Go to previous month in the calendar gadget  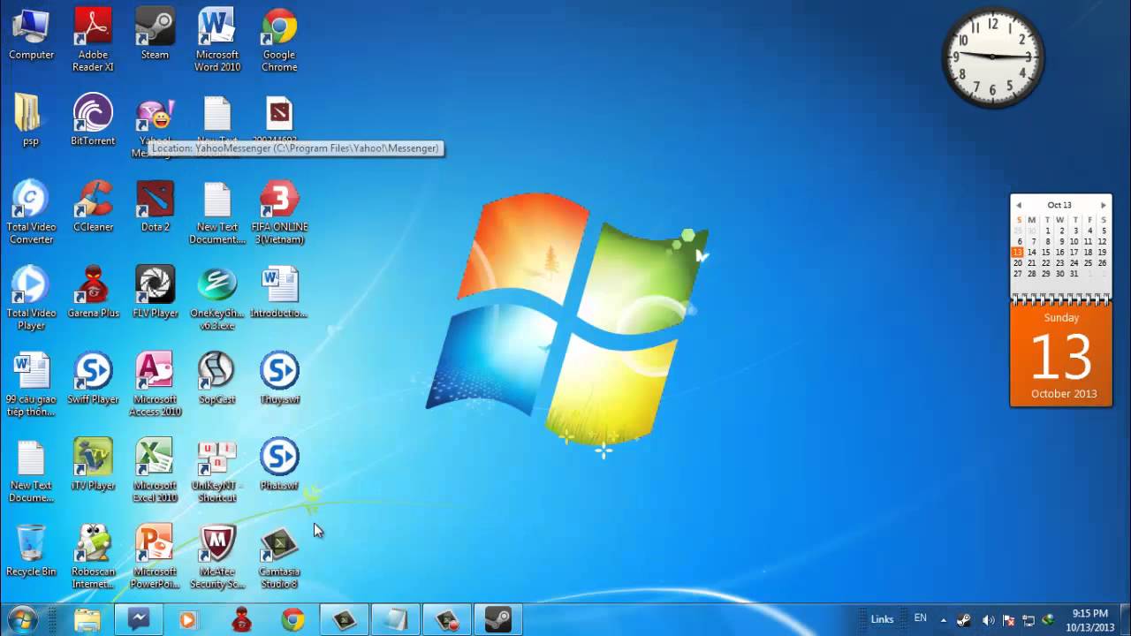[x=1019, y=205]
